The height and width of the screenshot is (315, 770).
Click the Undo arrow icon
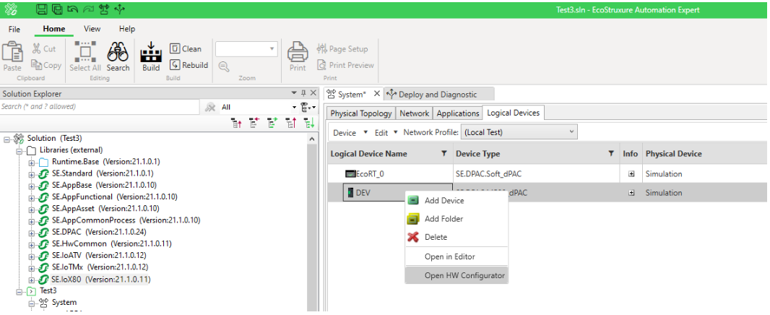coord(73,9)
